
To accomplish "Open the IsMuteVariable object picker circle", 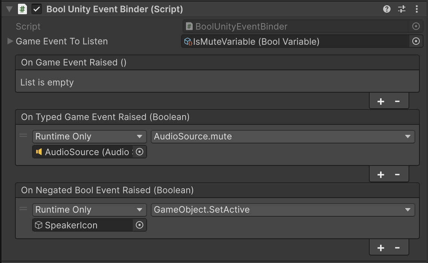I will coord(416,41).
